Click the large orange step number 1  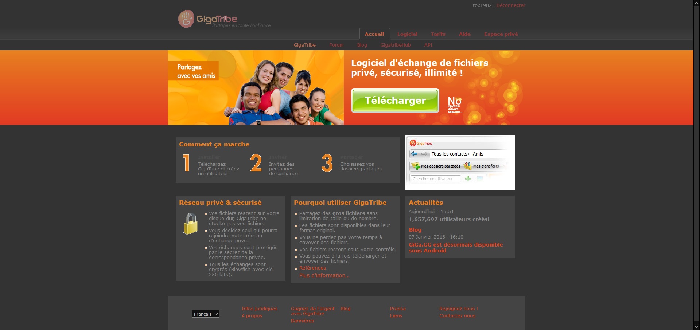(x=186, y=163)
